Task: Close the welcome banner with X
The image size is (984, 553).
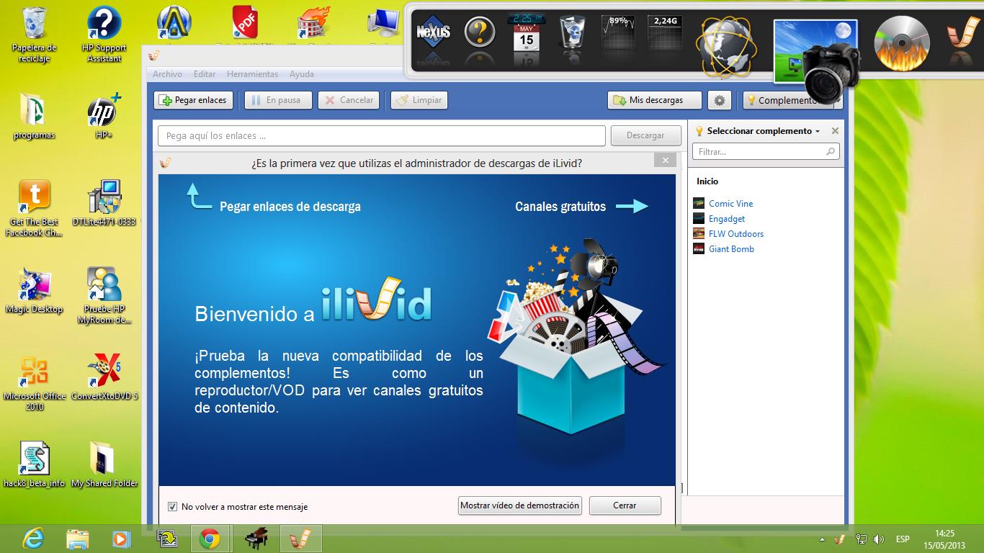Action: pyautogui.click(x=666, y=161)
